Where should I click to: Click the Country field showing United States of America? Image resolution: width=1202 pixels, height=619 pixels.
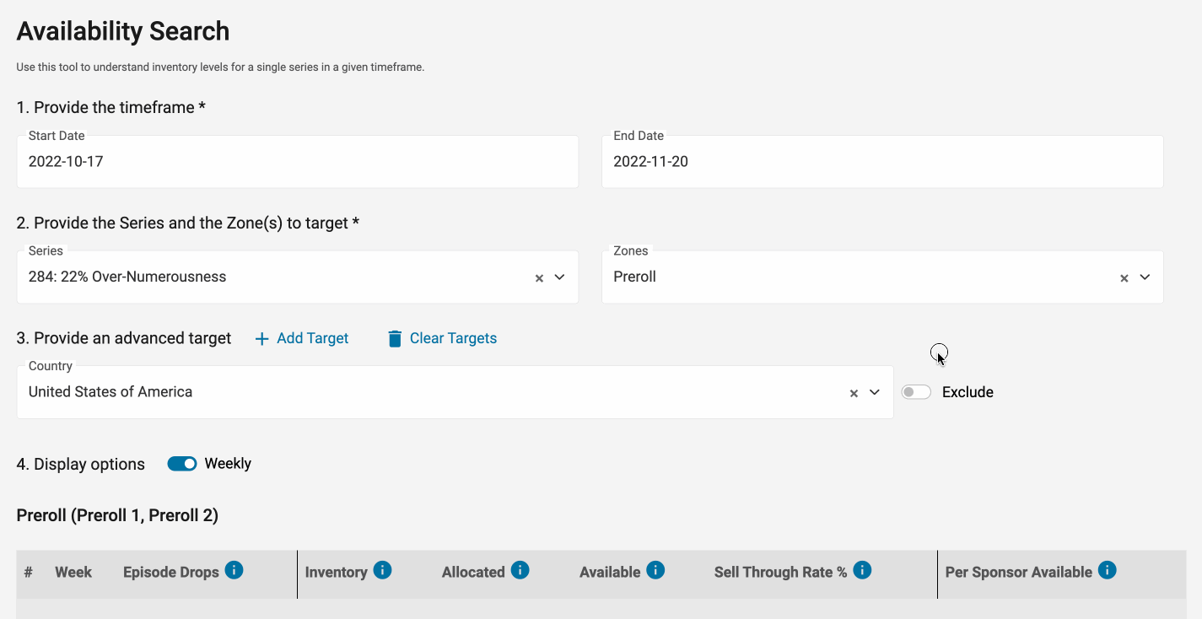(x=455, y=392)
